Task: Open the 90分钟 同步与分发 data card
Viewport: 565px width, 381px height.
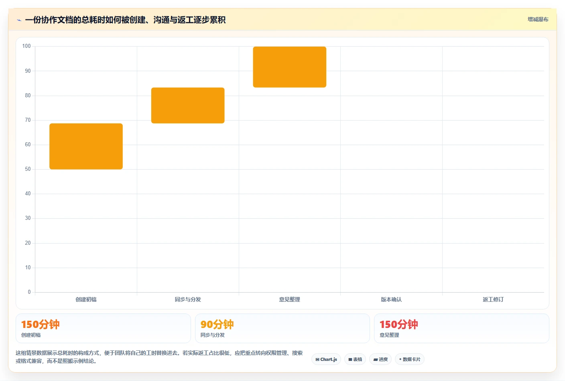Action: tap(282, 328)
